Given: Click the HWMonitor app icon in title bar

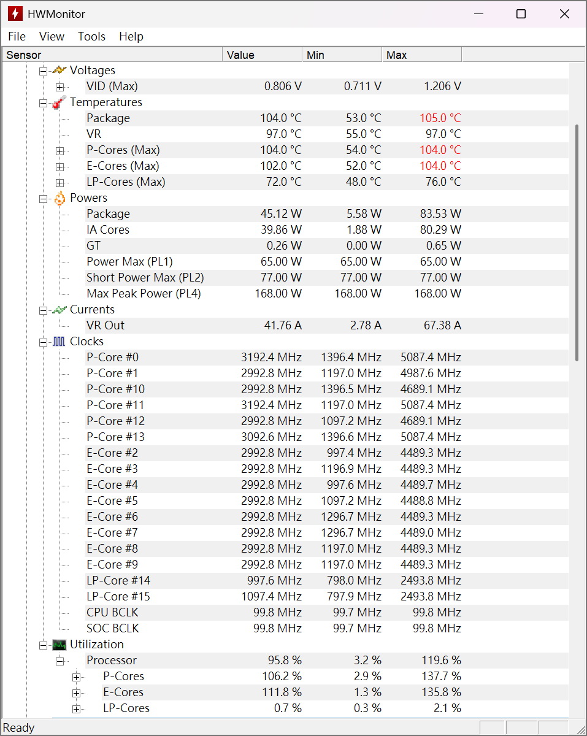Looking at the screenshot, I should coord(15,13).
